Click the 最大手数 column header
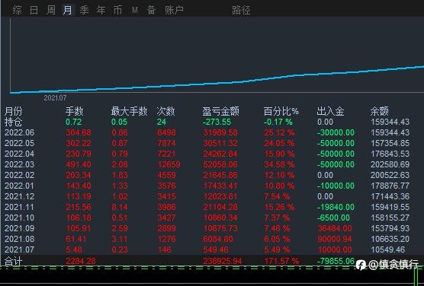The width and height of the screenshot is (424, 286). [129, 111]
